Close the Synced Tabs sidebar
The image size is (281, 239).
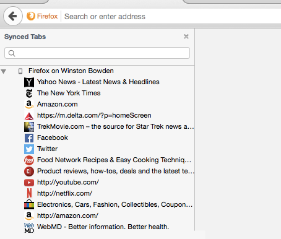coord(186,37)
